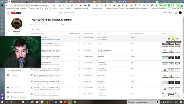Click the Фонотека music library icon
The width and height of the screenshot is (184, 104).
coord(8,75)
